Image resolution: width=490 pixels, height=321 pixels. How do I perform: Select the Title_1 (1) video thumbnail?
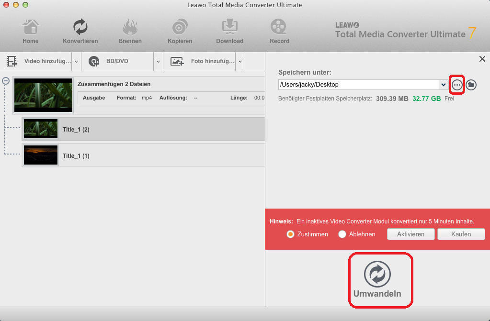pyautogui.click(x=41, y=155)
